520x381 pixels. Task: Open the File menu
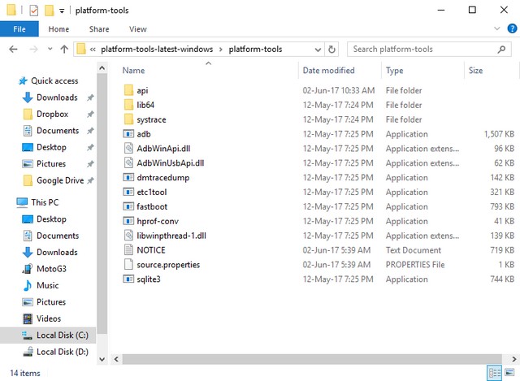pos(19,29)
